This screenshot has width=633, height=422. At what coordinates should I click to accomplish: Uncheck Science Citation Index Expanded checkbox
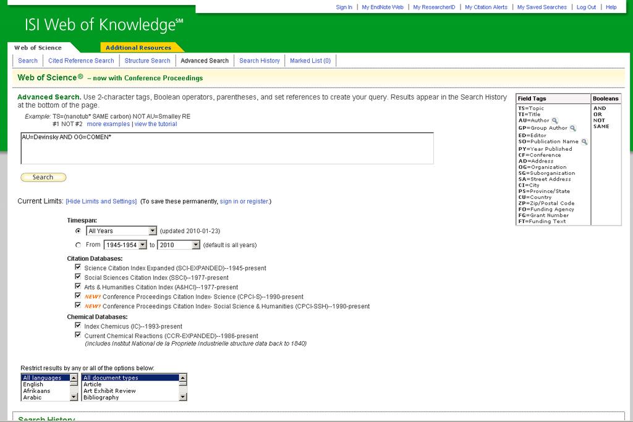point(78,267)
